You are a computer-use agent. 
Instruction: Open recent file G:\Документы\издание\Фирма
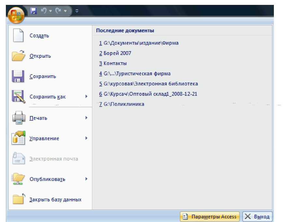(x=139, y=43)
